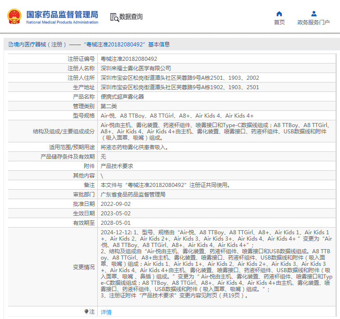Select the model specification value in the 型号规格 row
Image resolution: width=340 pixels, height=319 pixels.
click(177, 116)
